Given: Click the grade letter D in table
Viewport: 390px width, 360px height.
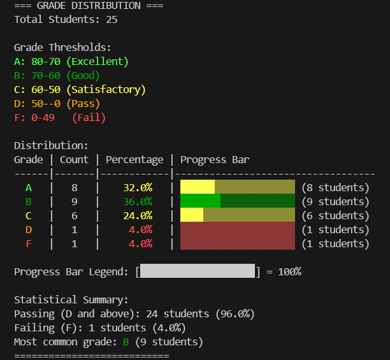Looking at the screenshot, I should pyautogui.click(x=29, y=230).
